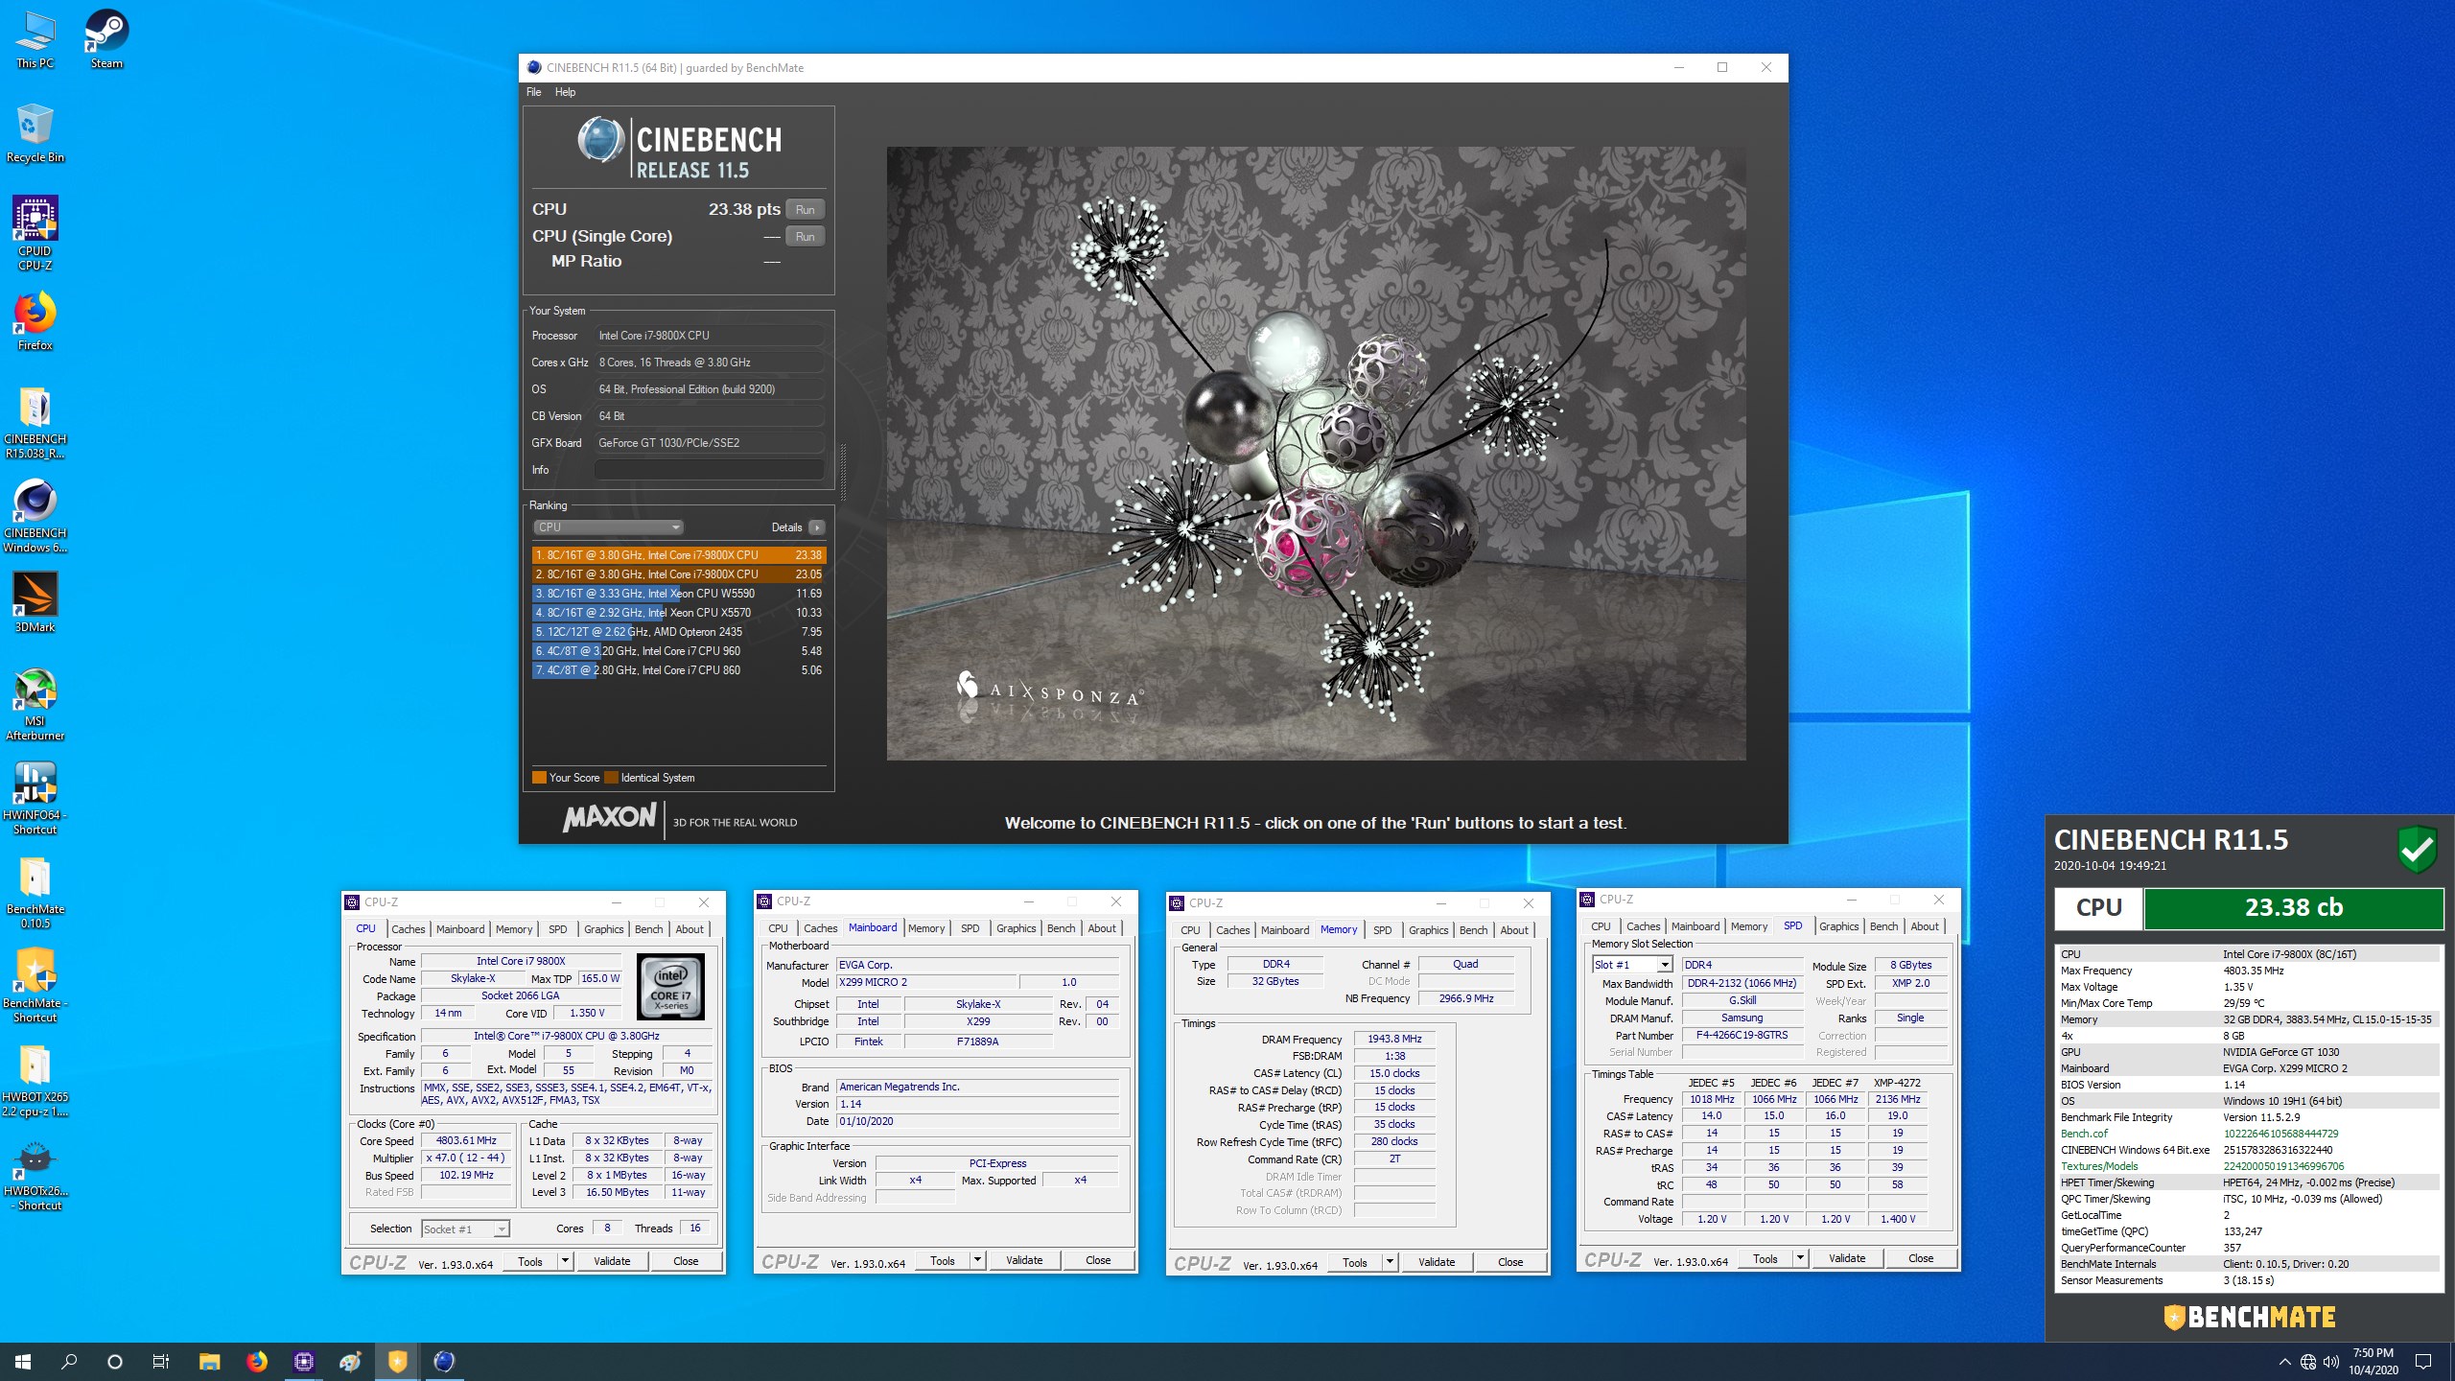Click Validate in CPU-Z CPU window

[x=612, y=1262]
